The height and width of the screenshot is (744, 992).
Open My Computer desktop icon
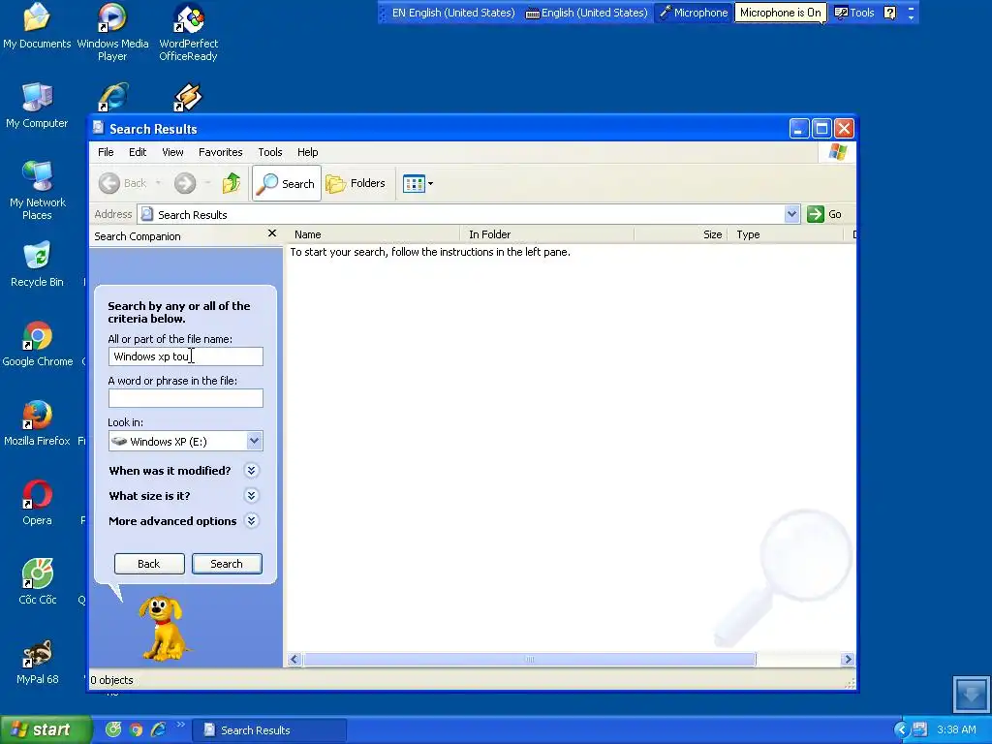coord(37,105)
